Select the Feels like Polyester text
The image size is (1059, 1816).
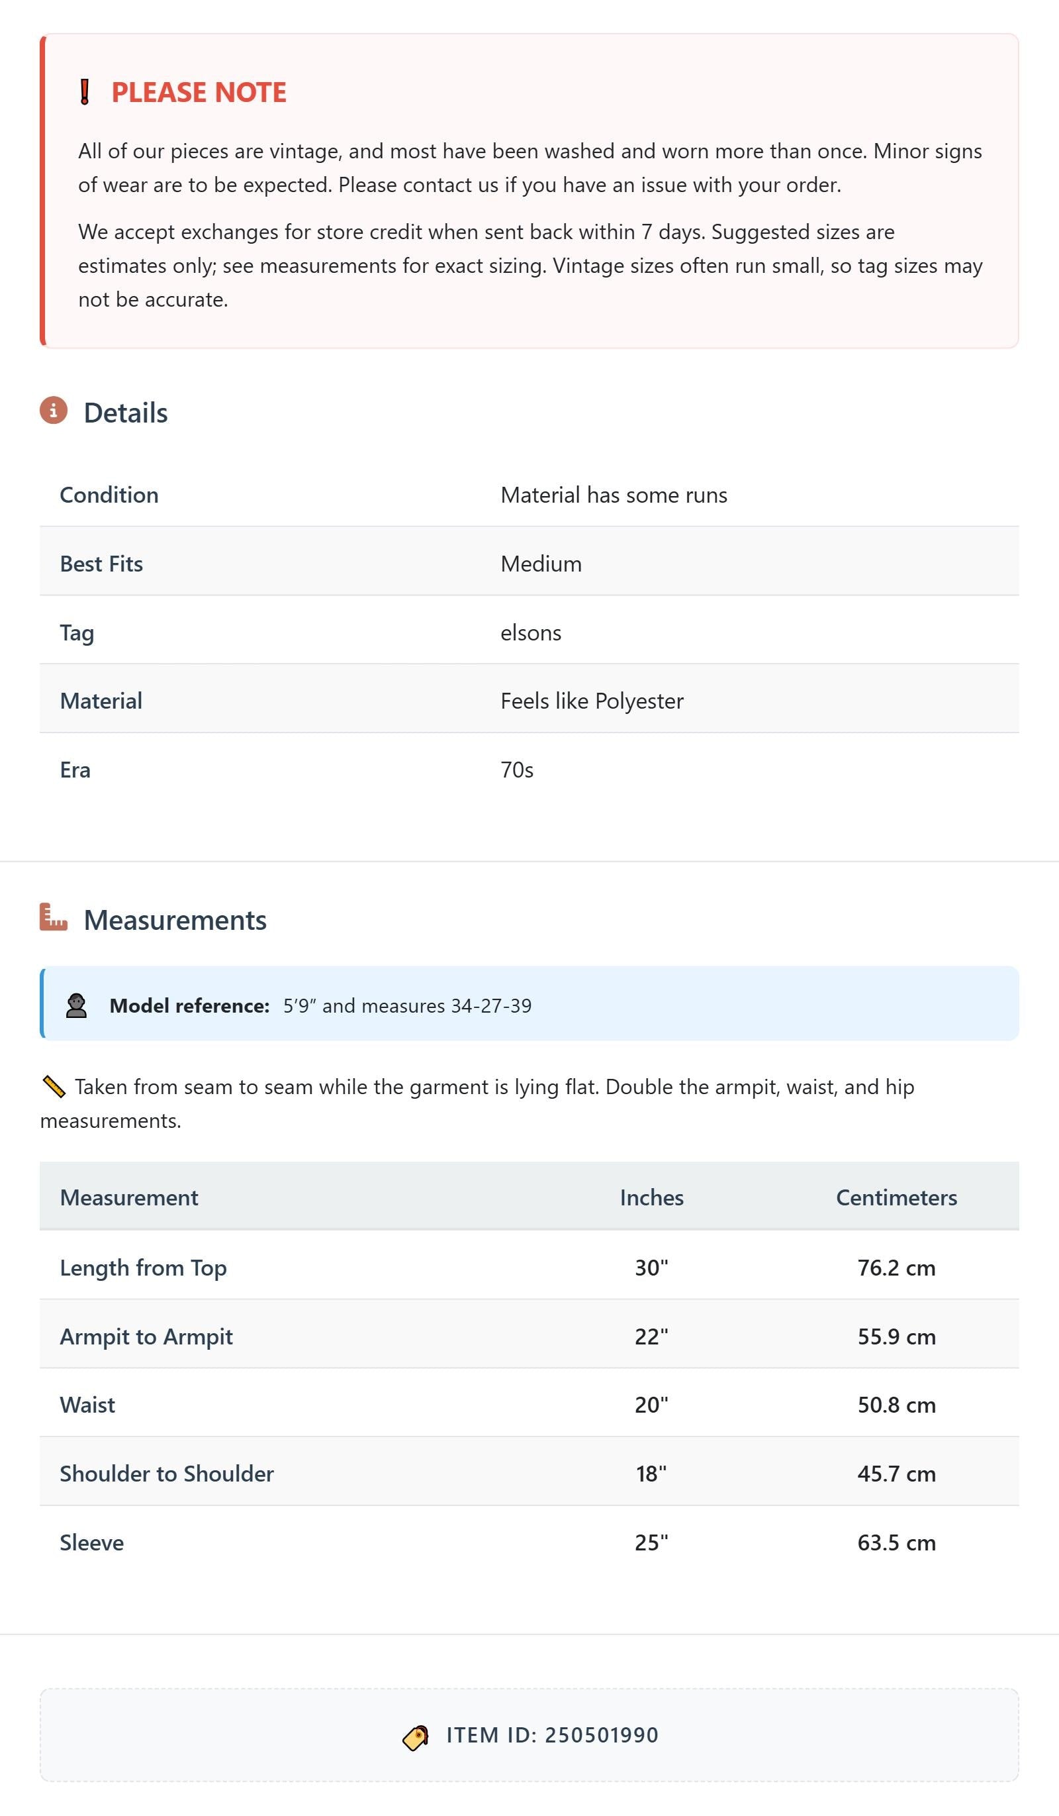(x=592, y=701)
